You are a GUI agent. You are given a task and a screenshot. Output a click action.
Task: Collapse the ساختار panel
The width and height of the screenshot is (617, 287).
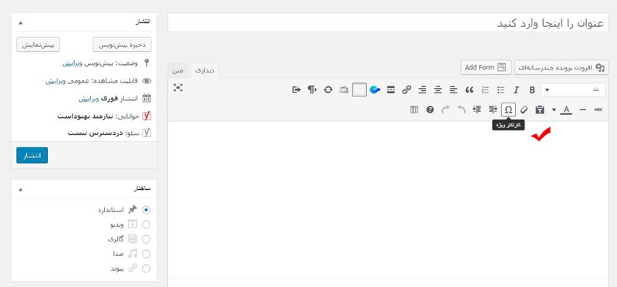pos(21,190)
